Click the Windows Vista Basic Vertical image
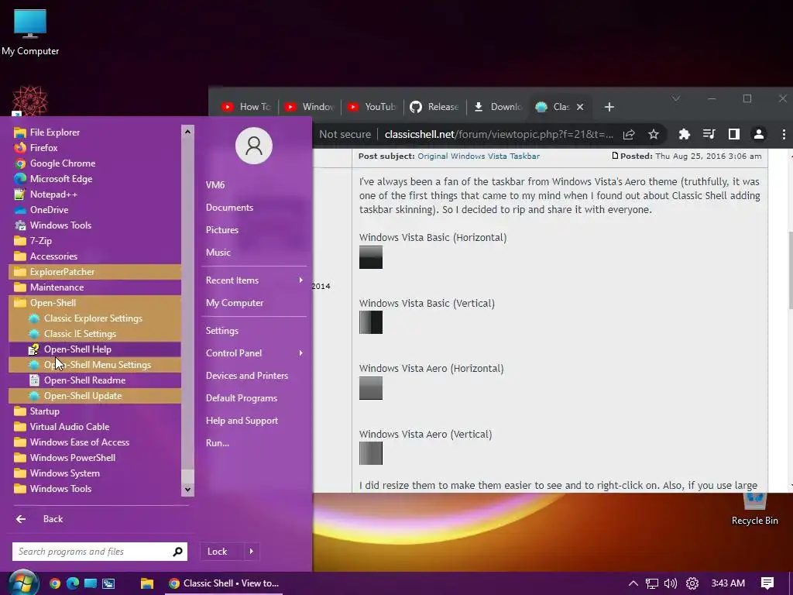Image resolution: width=793 pixels, height=595 pixels. (371, 322)
